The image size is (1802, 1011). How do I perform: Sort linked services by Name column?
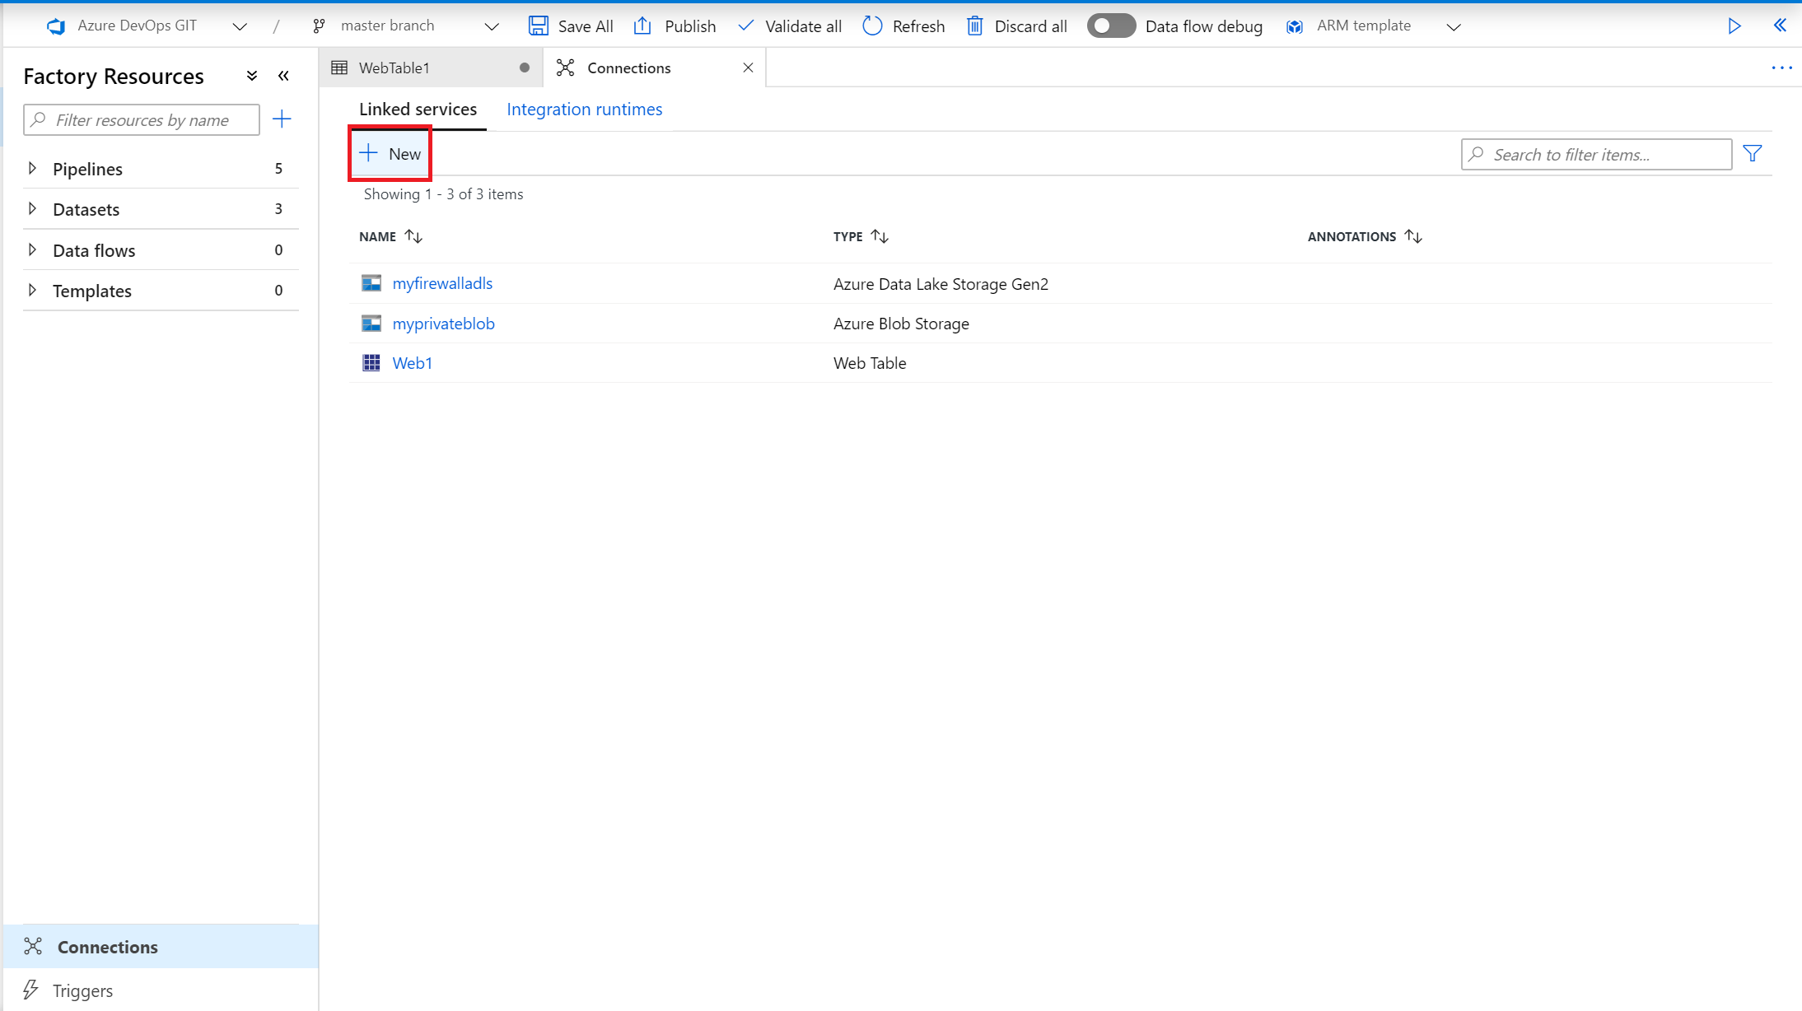point(413,236)
